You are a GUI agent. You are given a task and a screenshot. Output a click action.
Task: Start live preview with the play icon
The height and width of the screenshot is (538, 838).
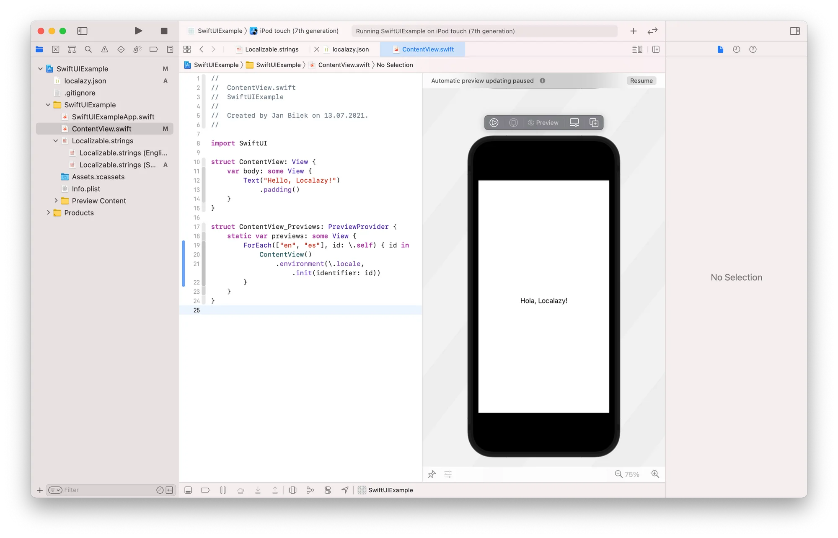[494, 122]
